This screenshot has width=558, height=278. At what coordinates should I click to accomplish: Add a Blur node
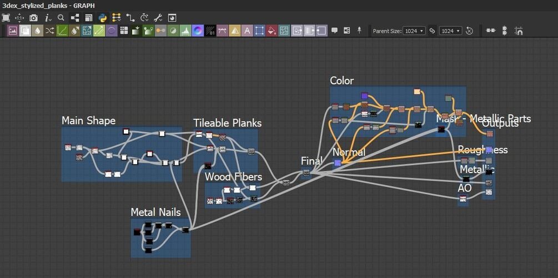[x=37, y=31]
